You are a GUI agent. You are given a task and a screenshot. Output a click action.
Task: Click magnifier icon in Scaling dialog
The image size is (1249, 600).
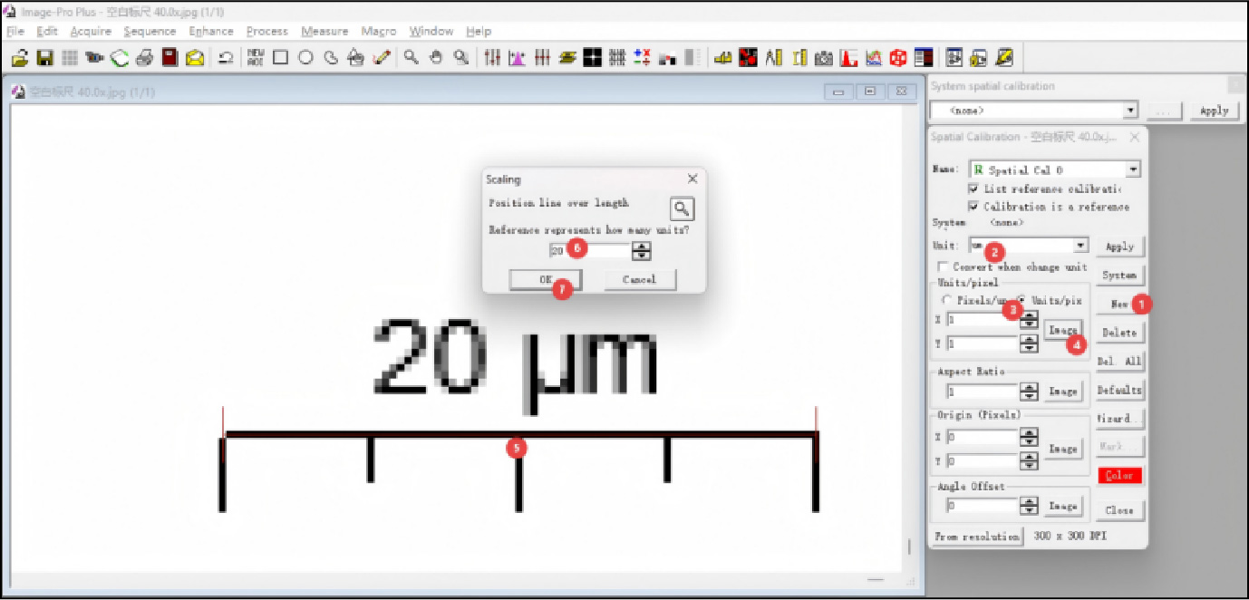click(x=682, y=209)
